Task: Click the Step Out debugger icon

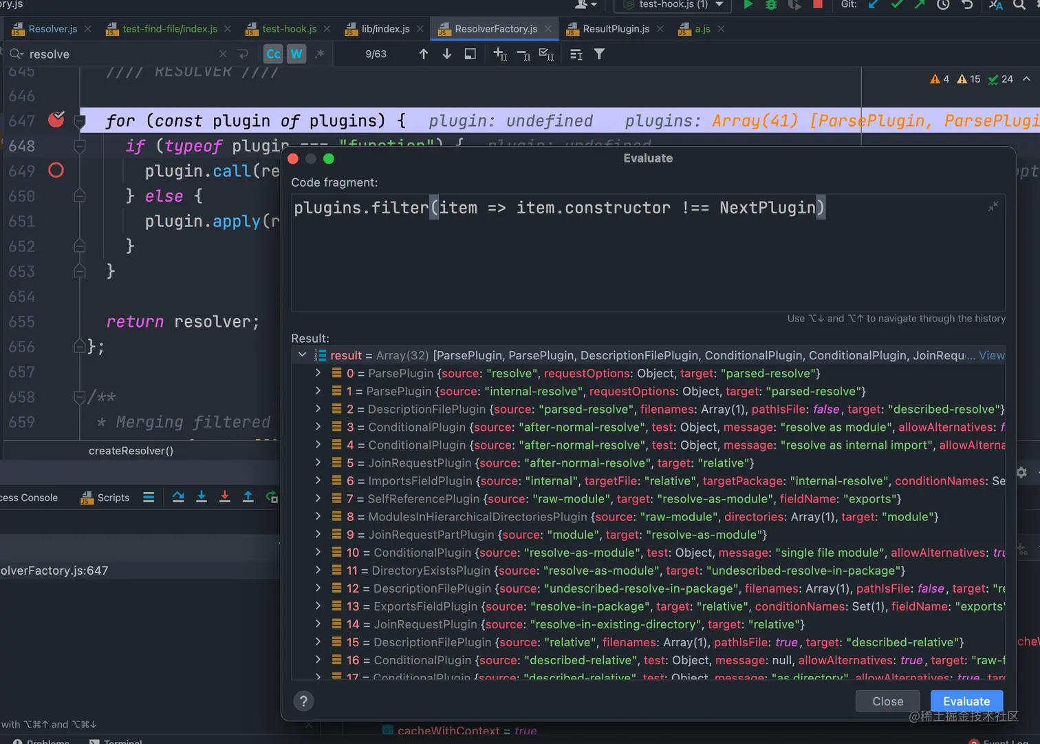Action: click(x=248, y=497)
